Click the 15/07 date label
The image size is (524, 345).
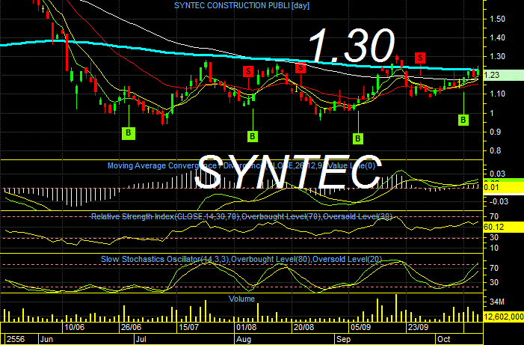click(x=189, y=327)
